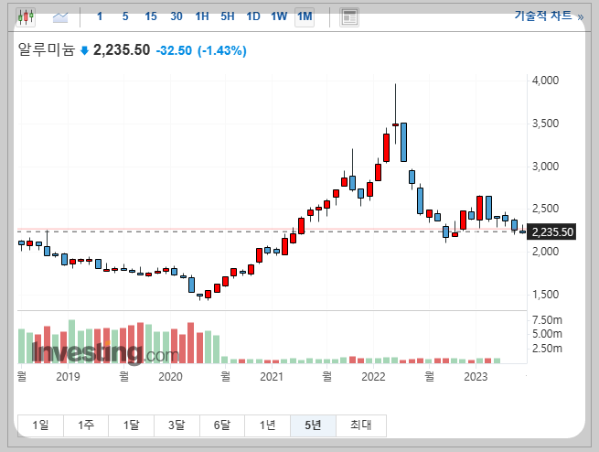Click the 7.50m volume axis label
The image size is (599, 452).
547,320
